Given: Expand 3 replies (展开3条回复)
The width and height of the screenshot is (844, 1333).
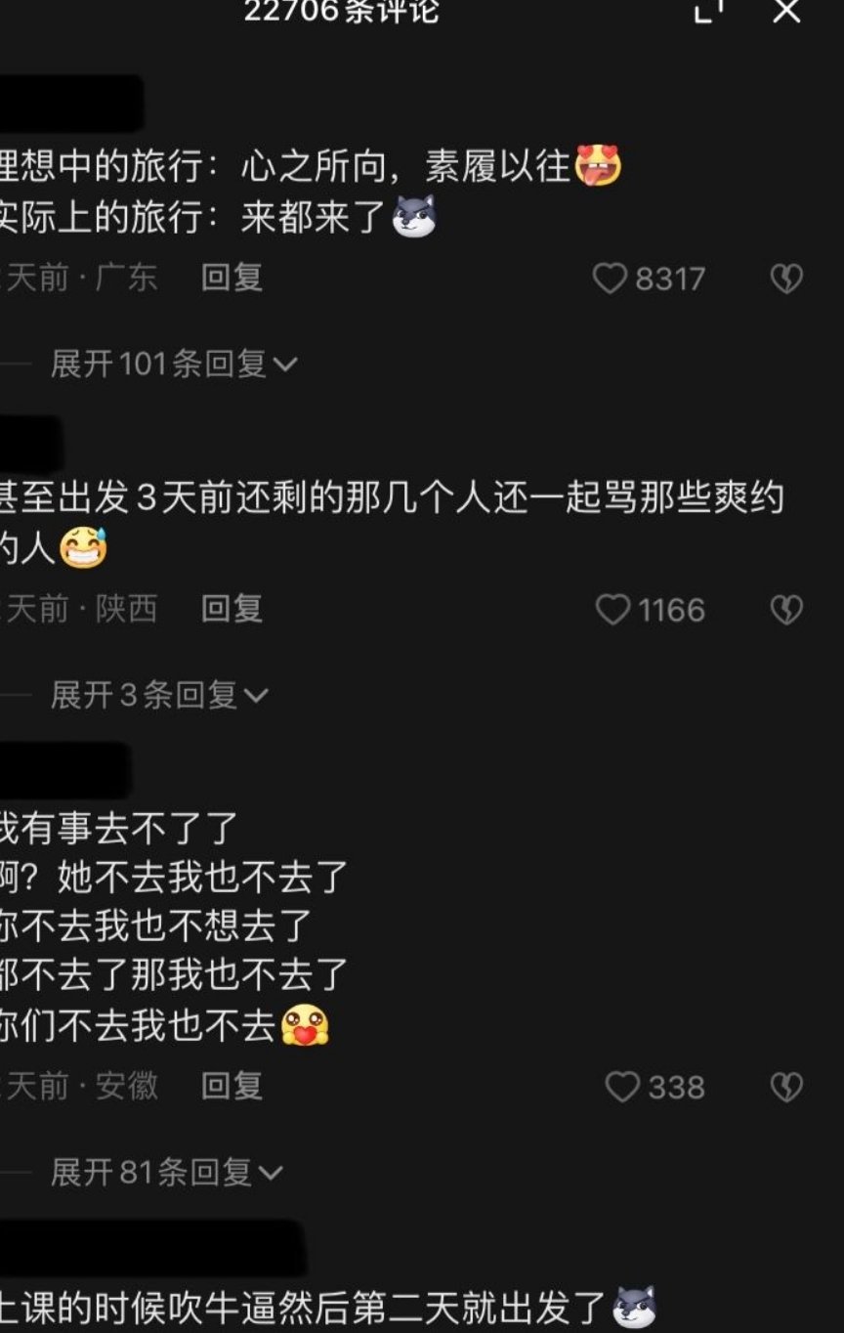Looking at the screenshot, I should [x=159, y=695].
